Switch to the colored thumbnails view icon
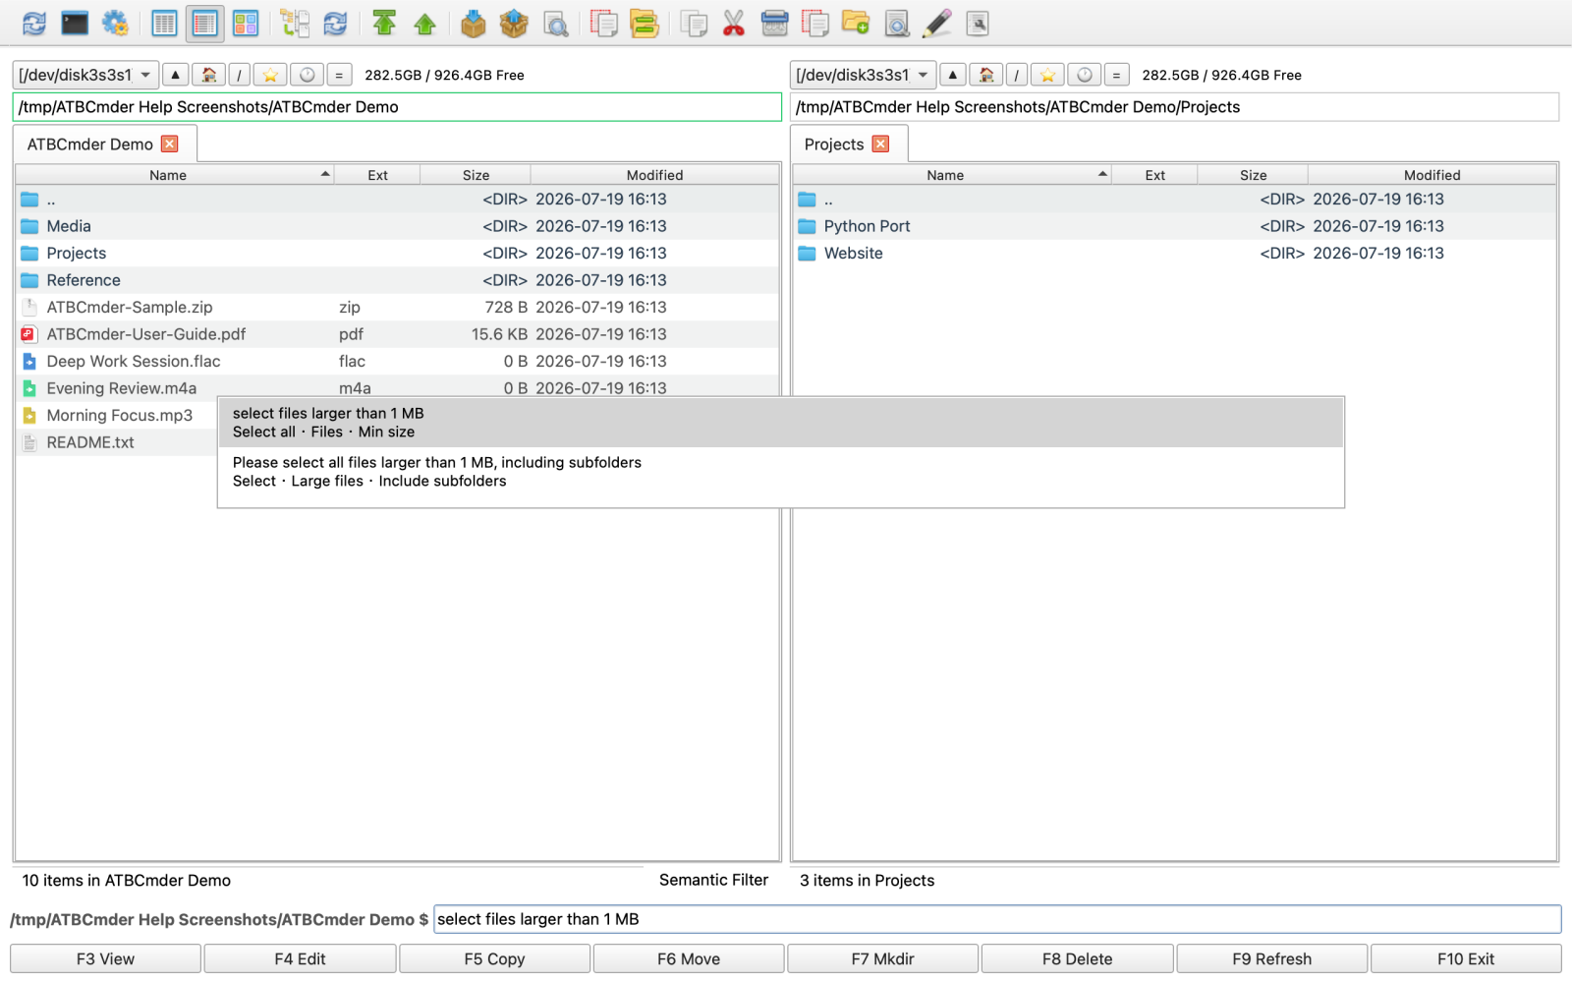1572x983 pixels. point(246,24)
